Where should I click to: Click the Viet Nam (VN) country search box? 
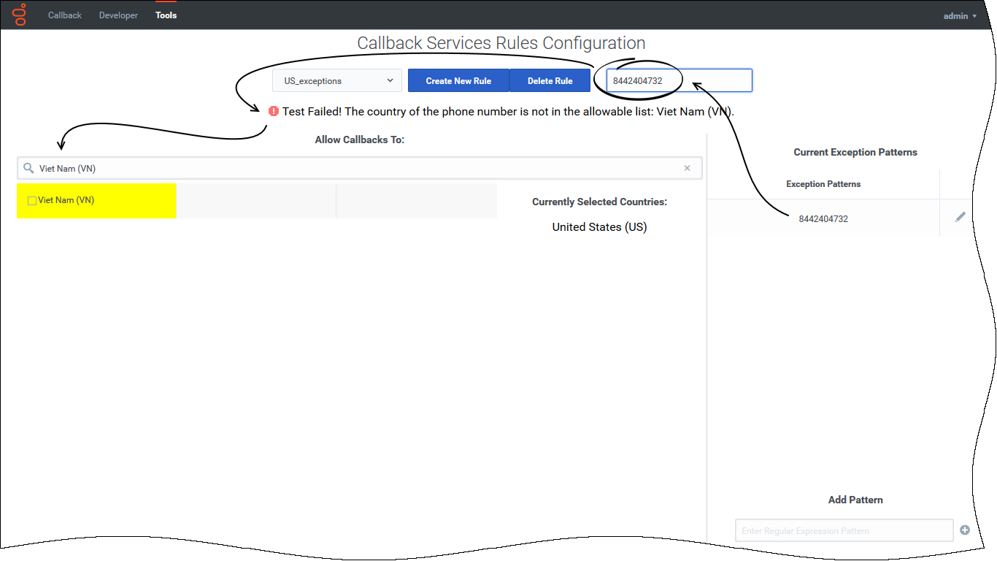(x=358, y=168)
